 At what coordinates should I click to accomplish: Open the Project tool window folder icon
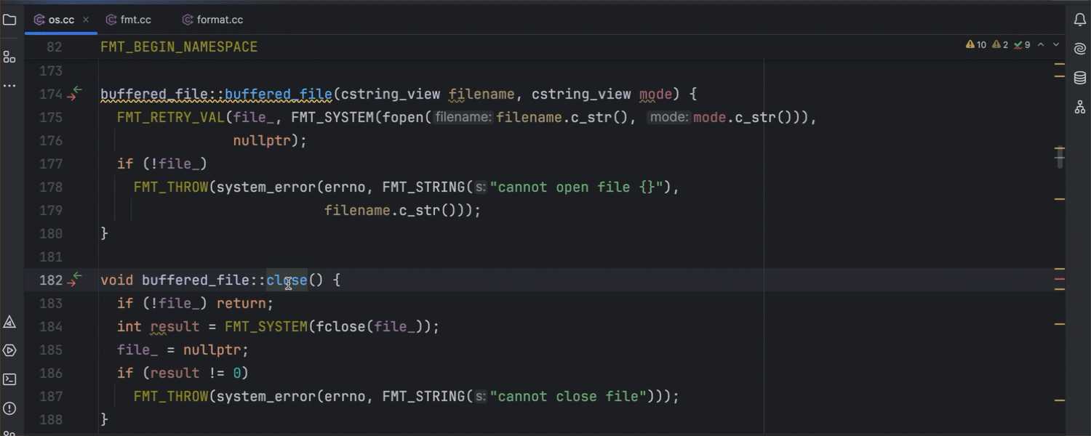point(9,20)
